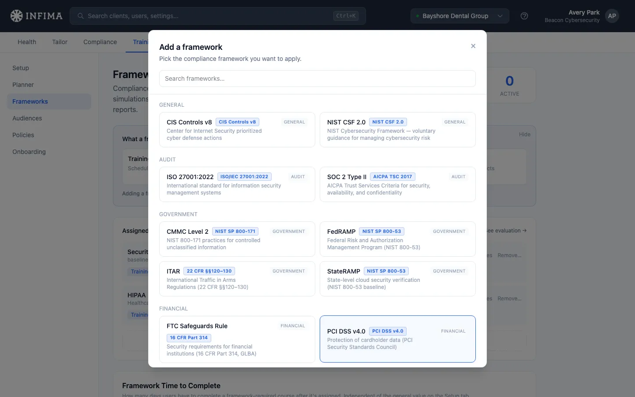The height and width of the screenshot is (397, 635).
Task: Switch to the Health tab
Action: [x=27, y=42]
